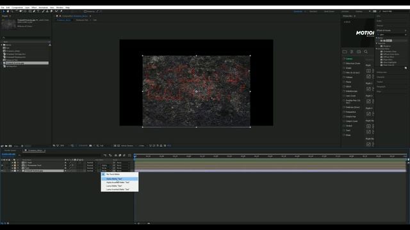Choose No Track Matte menu option
The height and width of the screenshot is (230, 410).
pyautogui.click(x=120, y=174)
